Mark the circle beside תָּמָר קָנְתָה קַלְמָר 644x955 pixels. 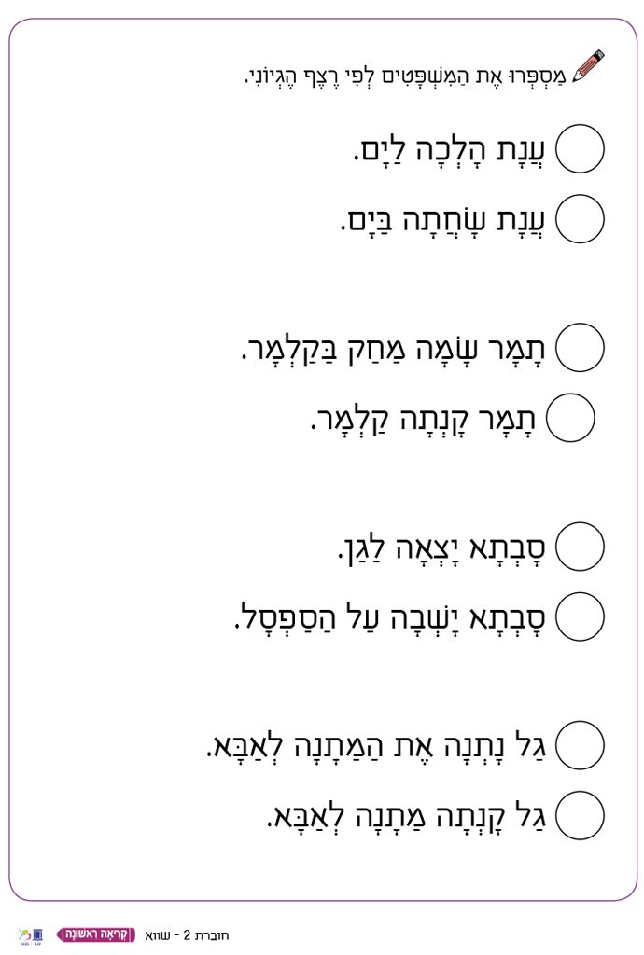click(570, 418)
